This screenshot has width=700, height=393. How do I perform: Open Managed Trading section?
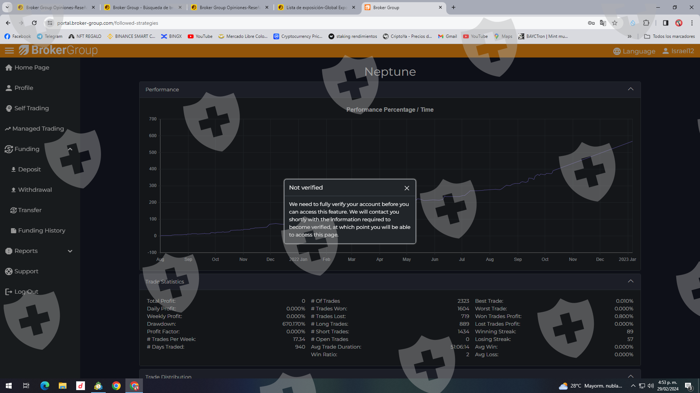[x=38, y=129]
